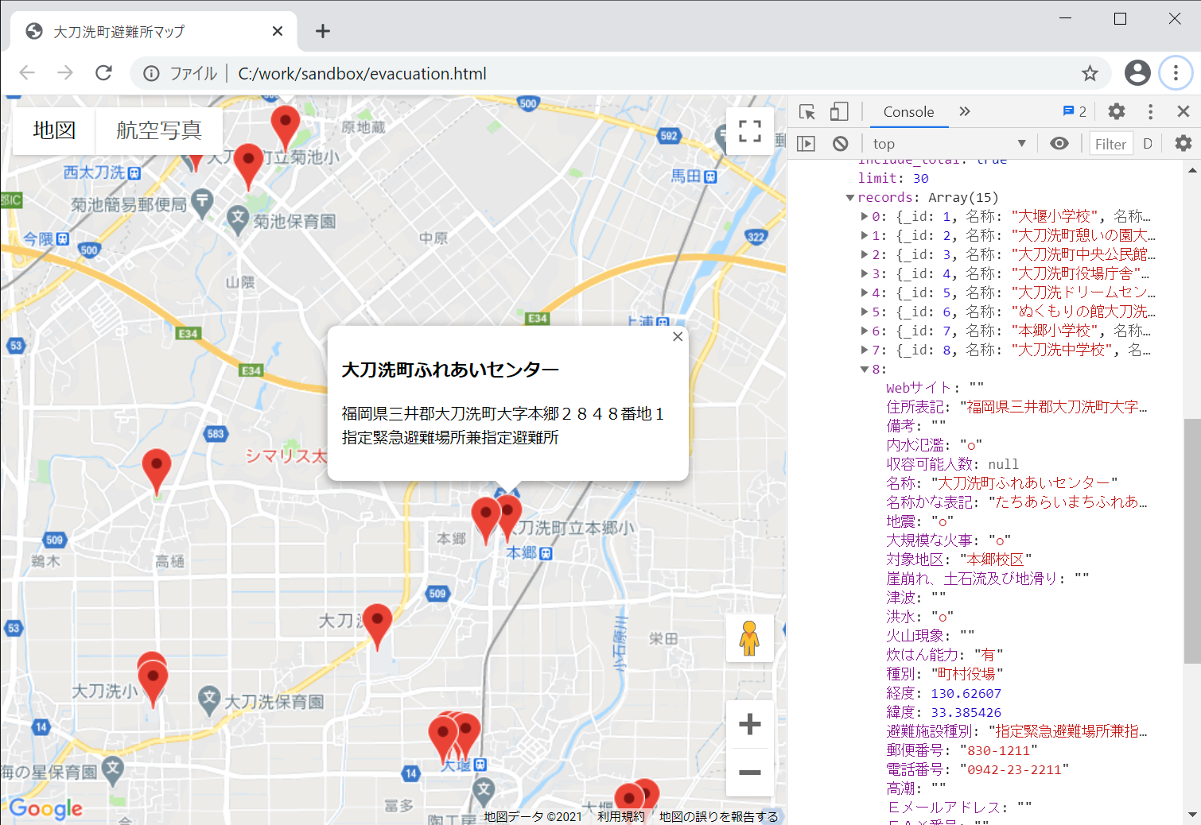
Task: Open the DevTools issues counter showing 2
Action: (x=1075, y=112)
